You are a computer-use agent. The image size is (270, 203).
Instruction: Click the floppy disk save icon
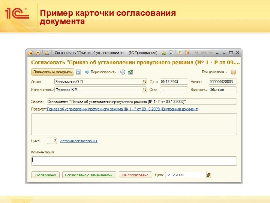point(78,72)
